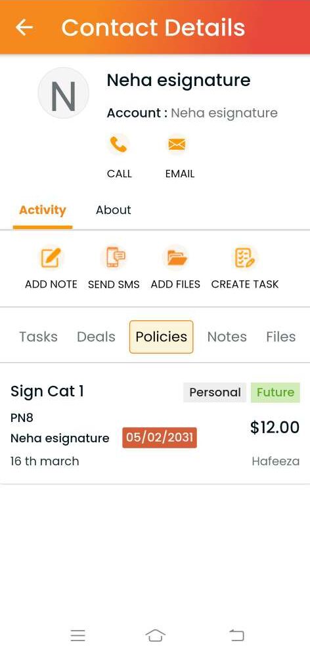Screen dimensions: 310x653
Task: Click the N avatar circle
Action: pyautogui.click(x=63, y=93)
